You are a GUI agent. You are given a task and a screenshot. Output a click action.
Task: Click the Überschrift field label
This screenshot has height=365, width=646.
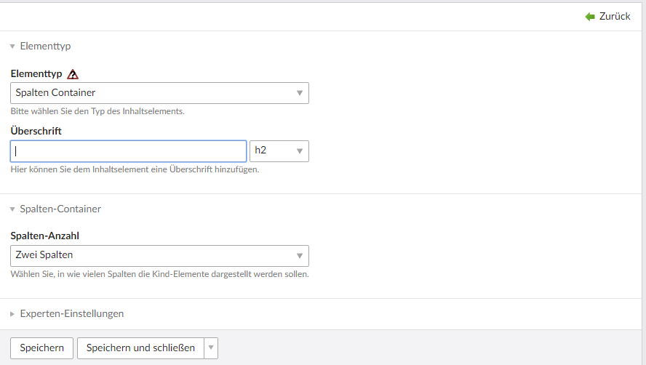pyautogui.click(x=36, y=132)
